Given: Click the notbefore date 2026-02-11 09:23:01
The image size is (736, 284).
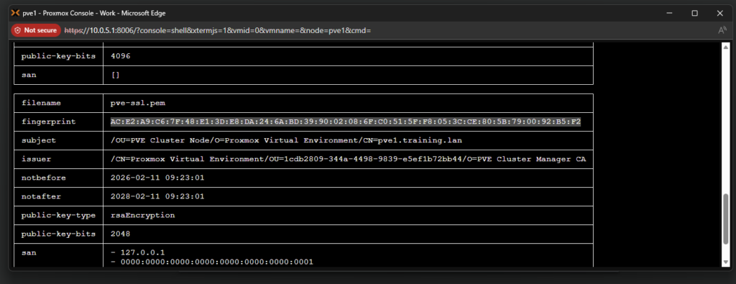Looking at the screenshot, I should (157, 178).
